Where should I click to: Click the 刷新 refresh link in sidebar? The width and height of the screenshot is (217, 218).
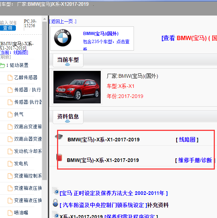click(5, 57)
